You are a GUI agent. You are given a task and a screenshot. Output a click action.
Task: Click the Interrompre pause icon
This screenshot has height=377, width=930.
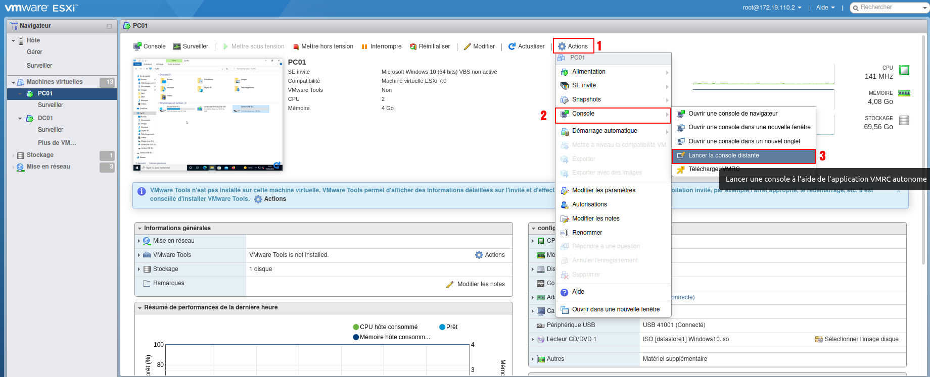click(x=364, y=46)
